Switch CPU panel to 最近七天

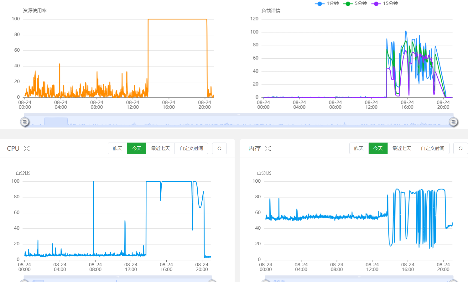click(160, 149)
